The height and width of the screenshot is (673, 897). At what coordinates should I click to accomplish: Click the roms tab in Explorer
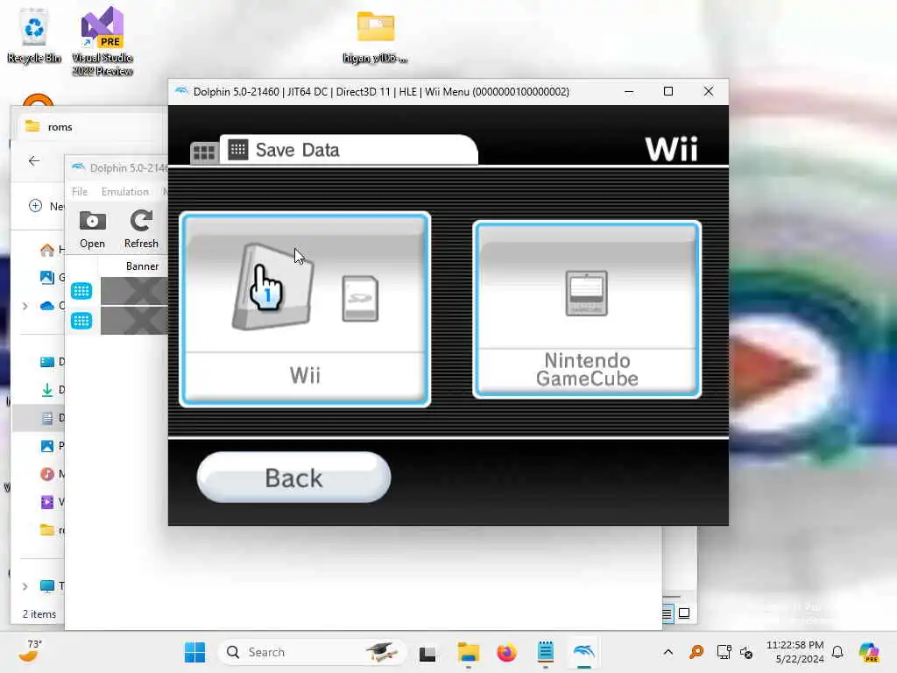pos(60,127)
